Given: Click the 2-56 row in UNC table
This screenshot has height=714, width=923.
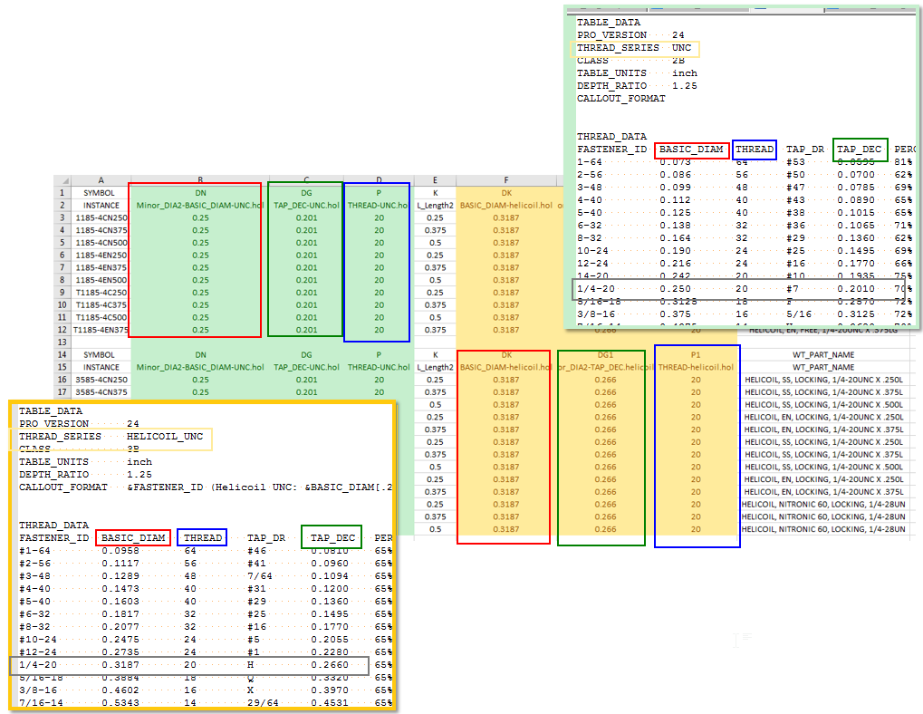Looking at the screenshot, I should click(745, 175).
